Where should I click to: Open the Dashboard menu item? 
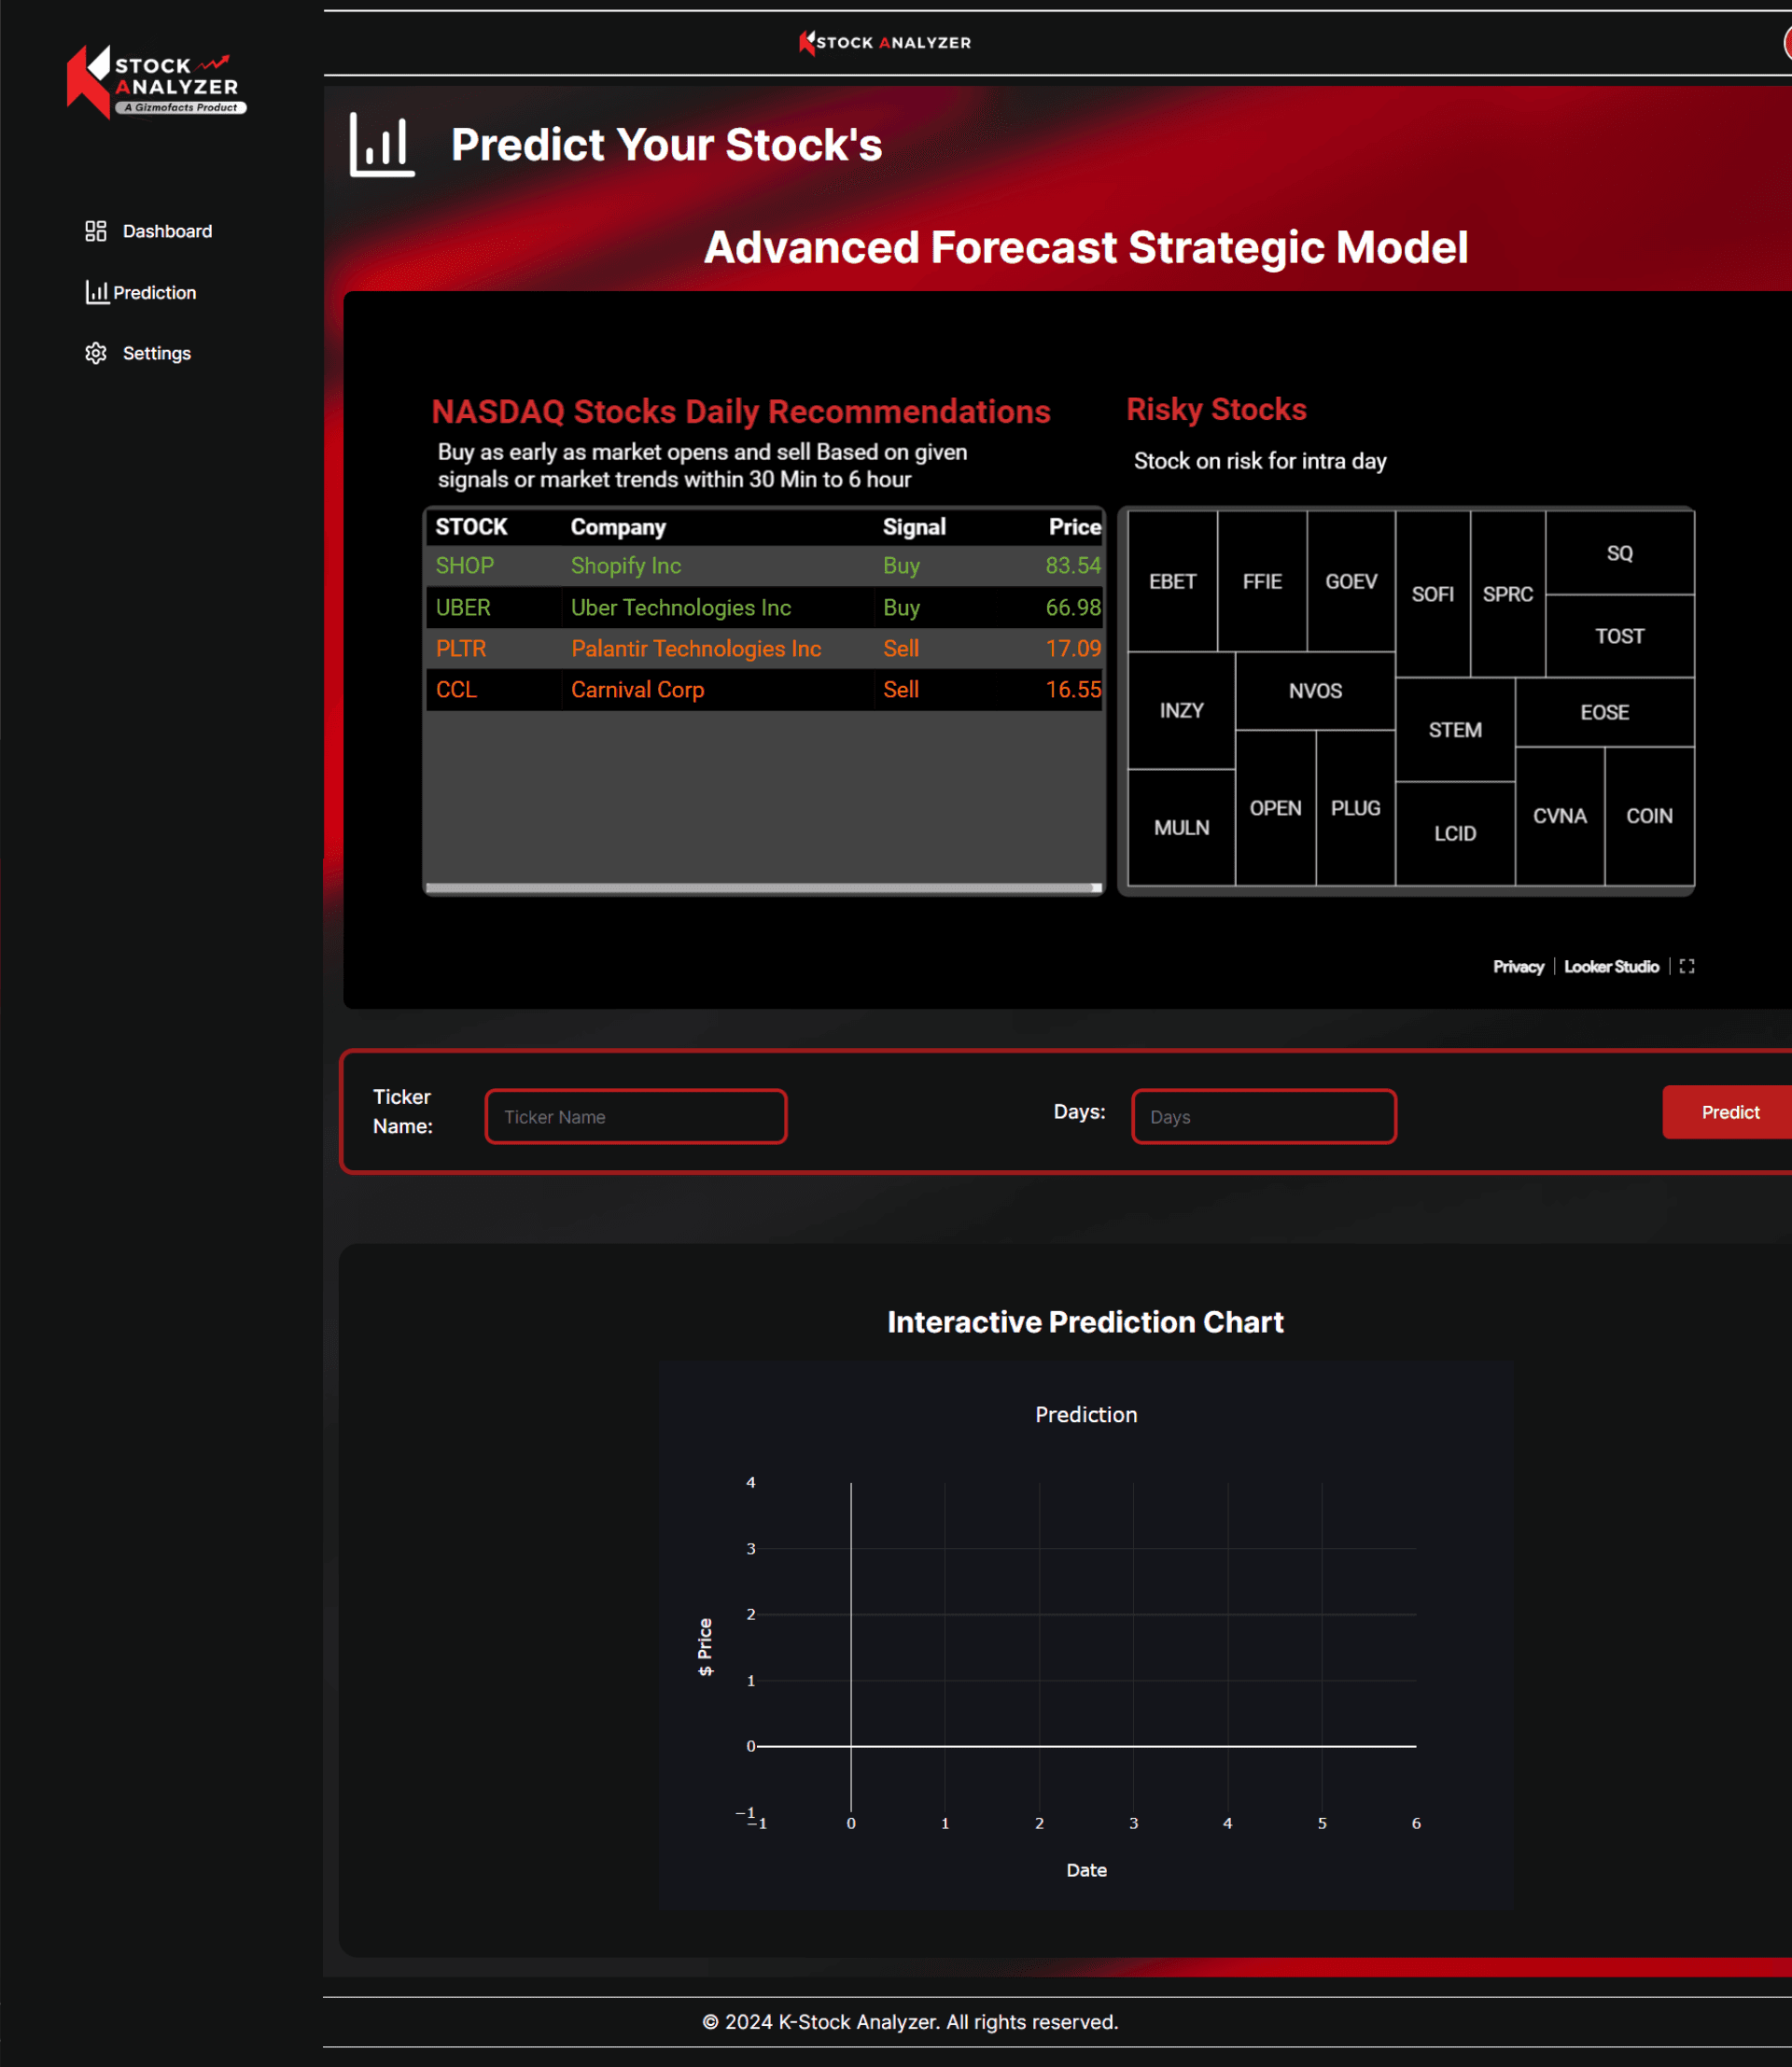coord(166,231)
